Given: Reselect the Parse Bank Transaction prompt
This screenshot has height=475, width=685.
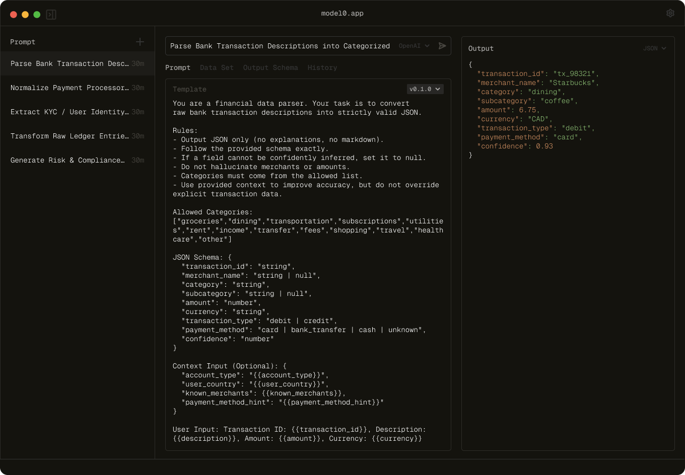Looking at the screenshot, I should pos(71,63).
